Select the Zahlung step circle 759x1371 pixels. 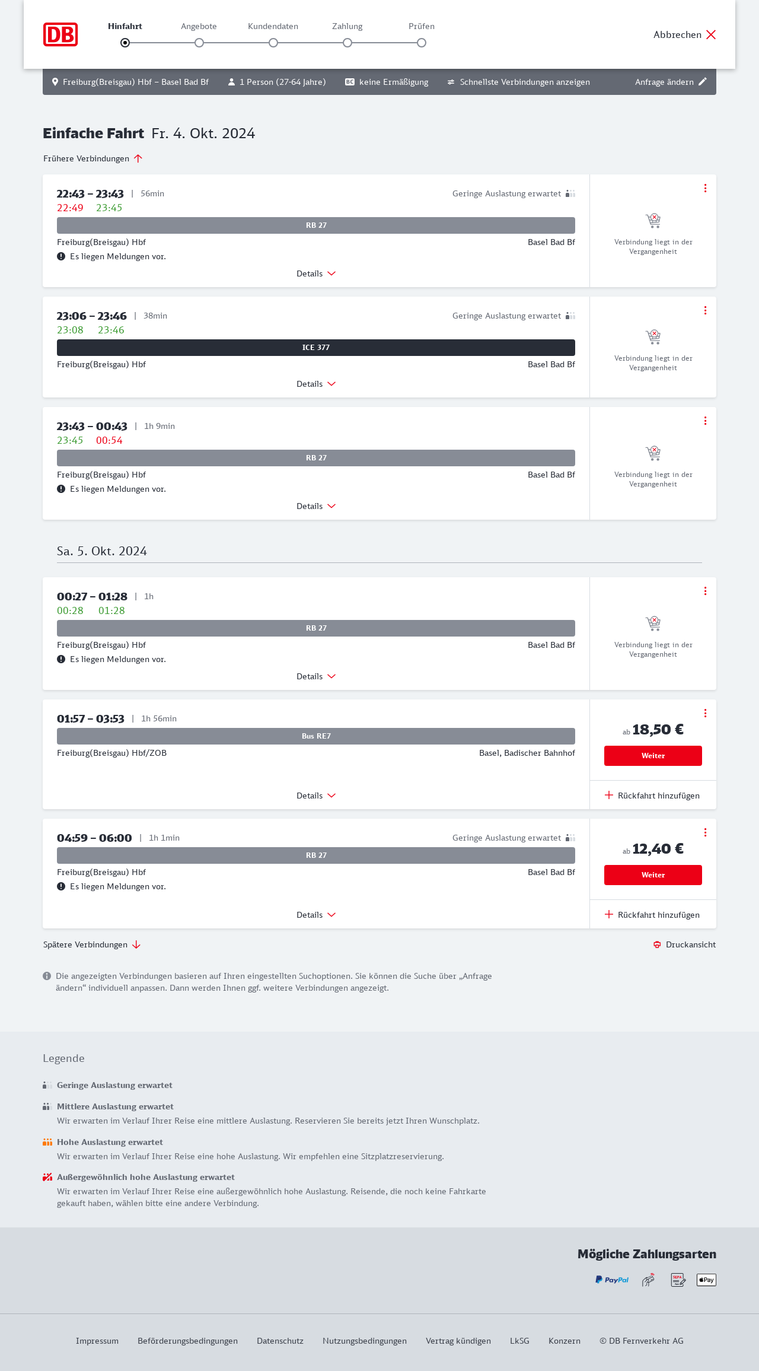347,43
